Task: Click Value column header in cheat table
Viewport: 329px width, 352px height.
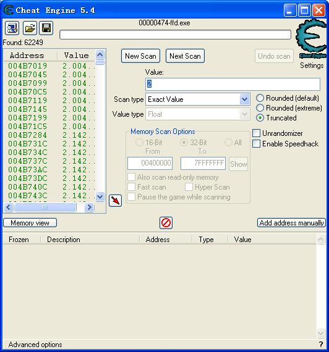Action: click(x=272, y=240)
